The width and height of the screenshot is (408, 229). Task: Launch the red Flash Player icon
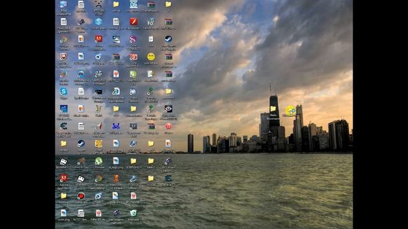(133, 22)
